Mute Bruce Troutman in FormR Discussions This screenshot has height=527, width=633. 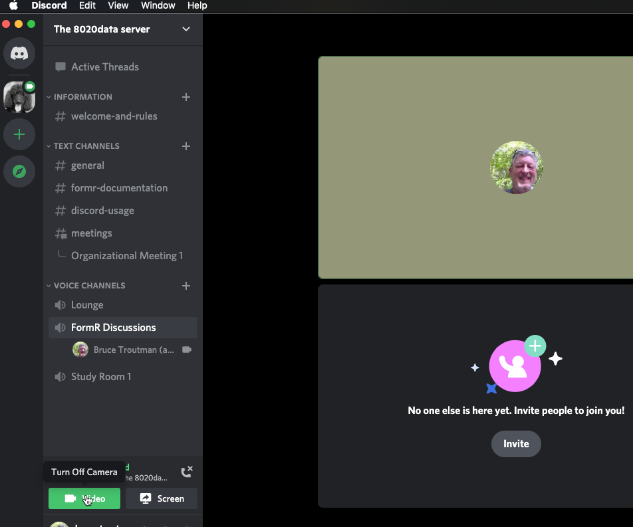pyautogui.click(x=133, y=350)
